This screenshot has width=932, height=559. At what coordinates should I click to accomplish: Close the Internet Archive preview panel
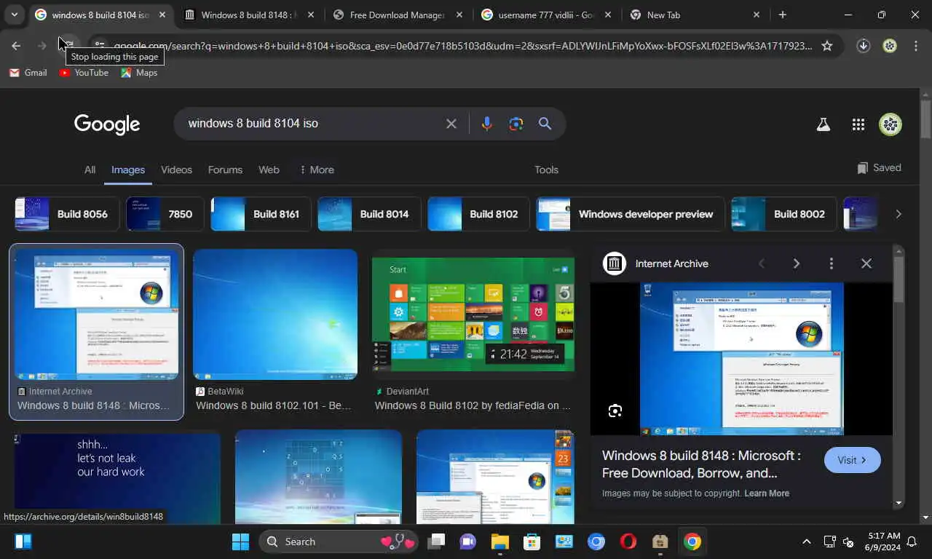[x=866, y=263]
